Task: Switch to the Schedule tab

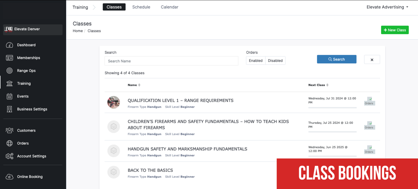Action: coord(141,7)
